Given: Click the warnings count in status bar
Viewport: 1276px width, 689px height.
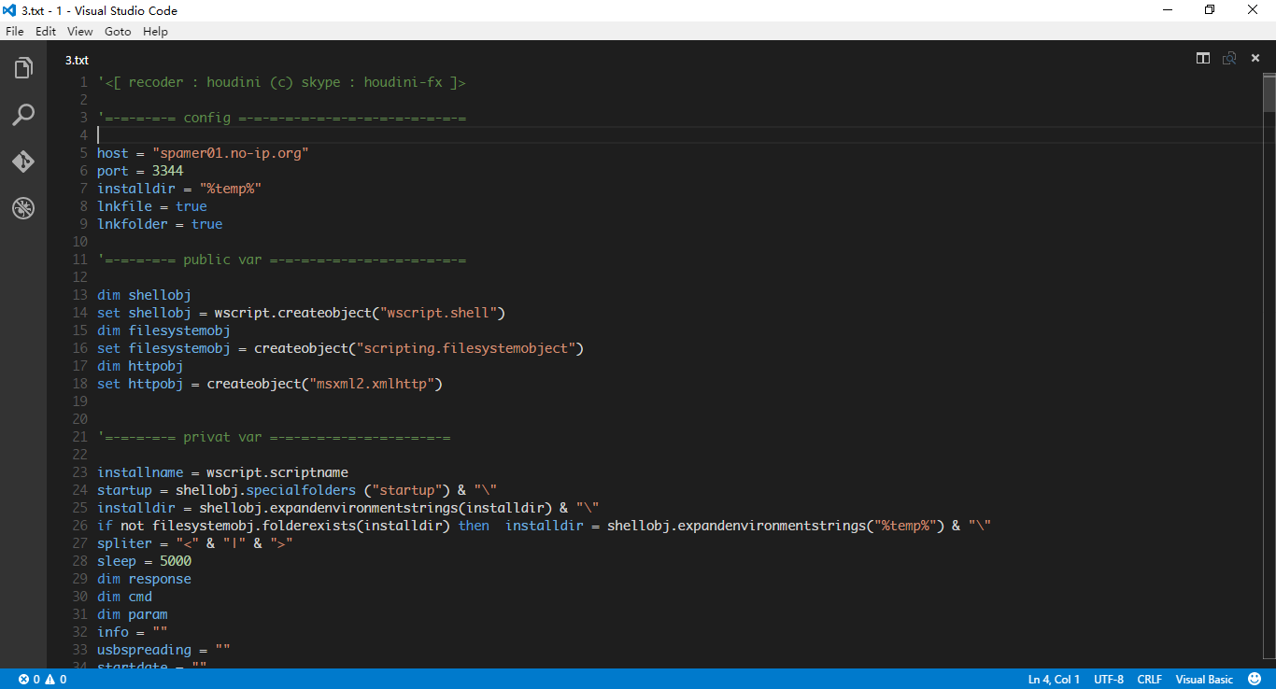Looking at the screenshot, I should point(56,680).
